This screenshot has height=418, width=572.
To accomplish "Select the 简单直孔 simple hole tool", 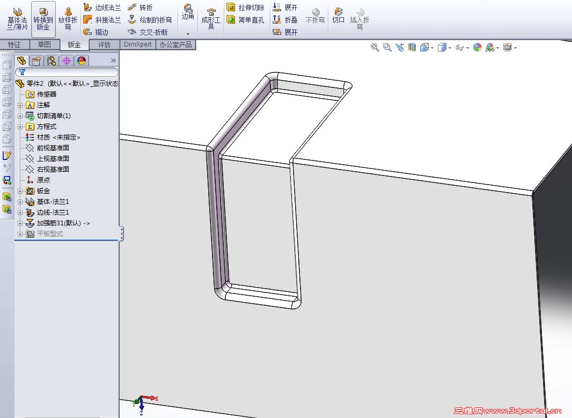I will point(245,20).
